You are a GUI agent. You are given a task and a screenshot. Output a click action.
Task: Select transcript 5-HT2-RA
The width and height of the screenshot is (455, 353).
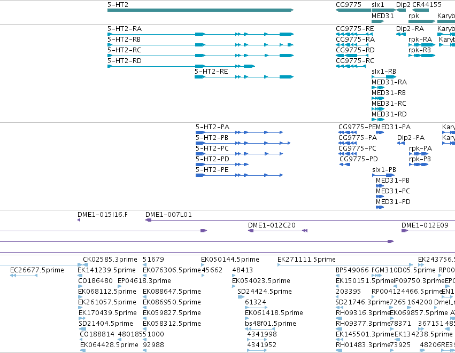point(200,34)
